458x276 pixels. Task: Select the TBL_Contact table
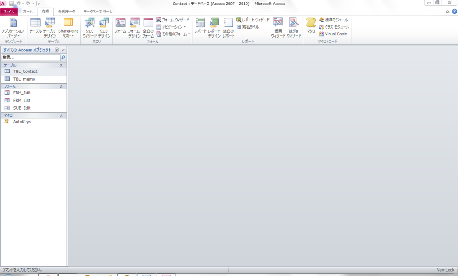[x=34, y=71]
